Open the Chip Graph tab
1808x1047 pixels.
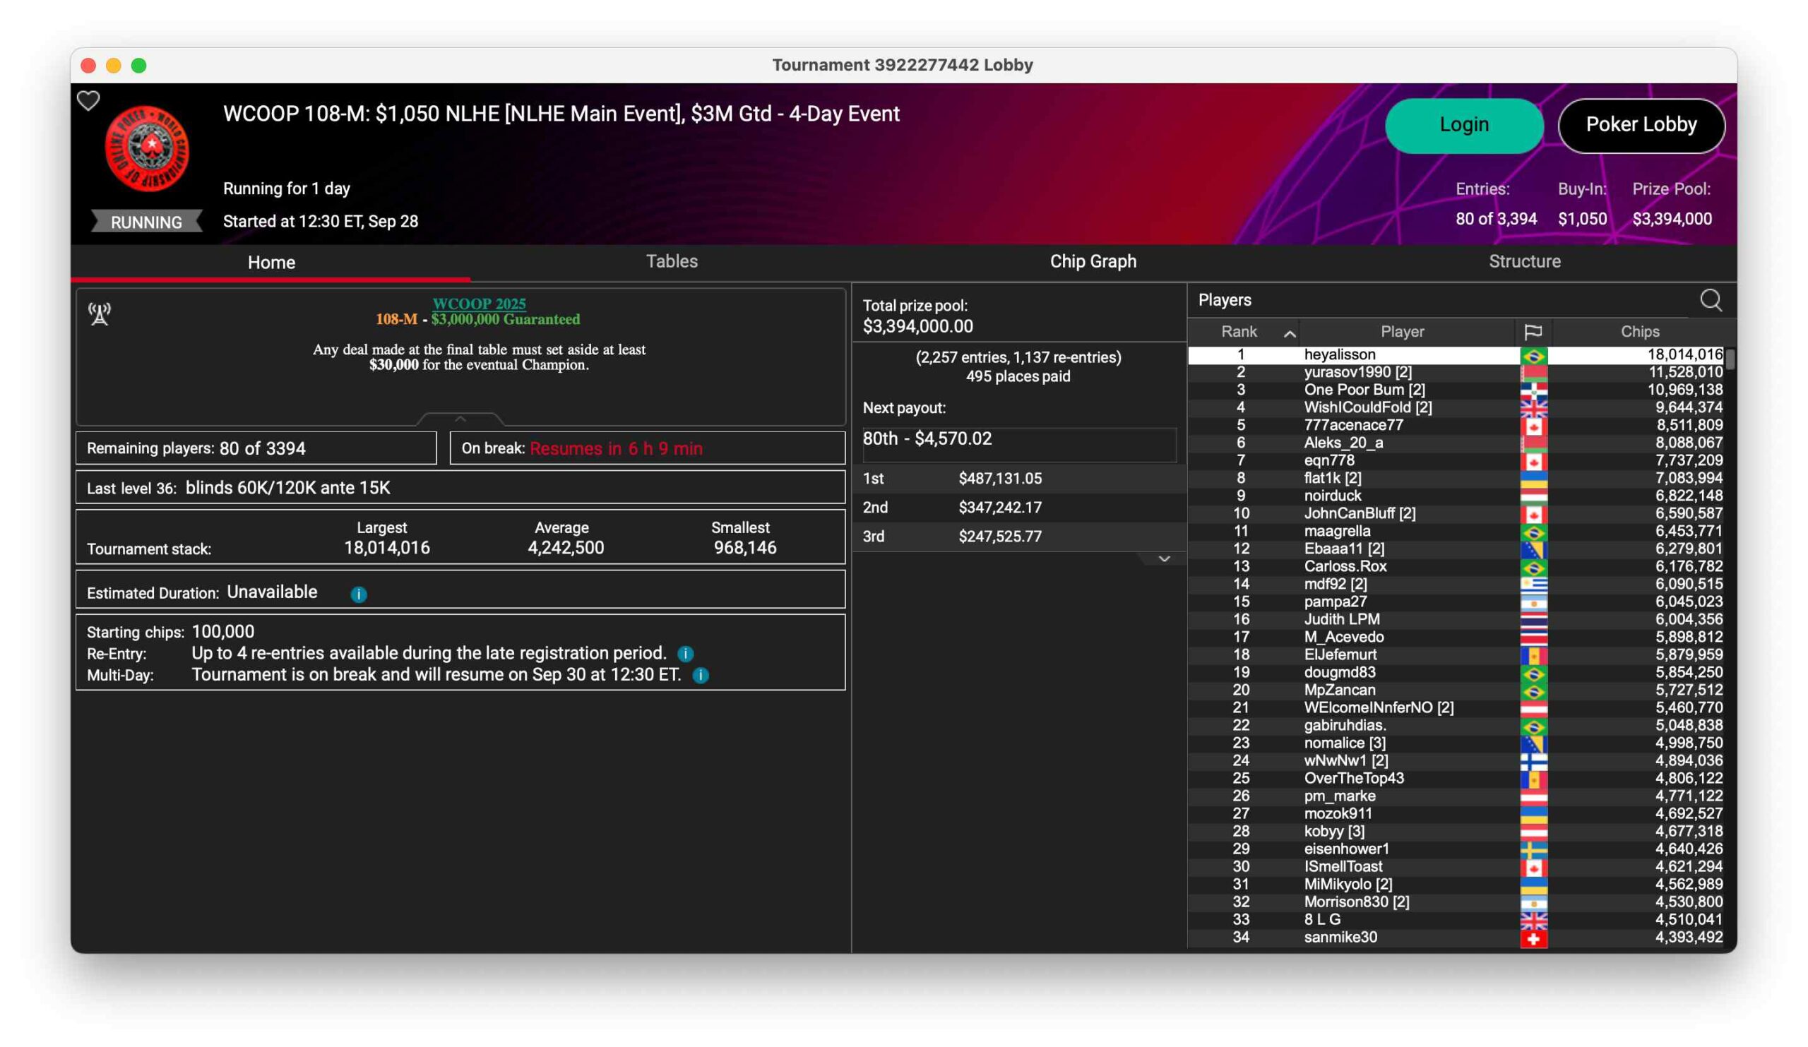pyautogui.click(x=1093, y=262)
